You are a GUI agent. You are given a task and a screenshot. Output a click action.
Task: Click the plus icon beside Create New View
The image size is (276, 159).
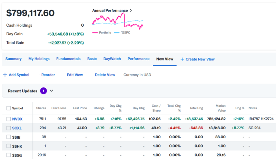(x=182, y=59)
